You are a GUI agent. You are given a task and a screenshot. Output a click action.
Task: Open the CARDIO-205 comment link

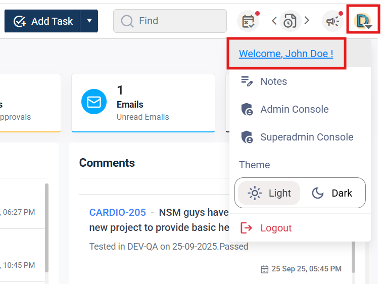click(117, 212)
